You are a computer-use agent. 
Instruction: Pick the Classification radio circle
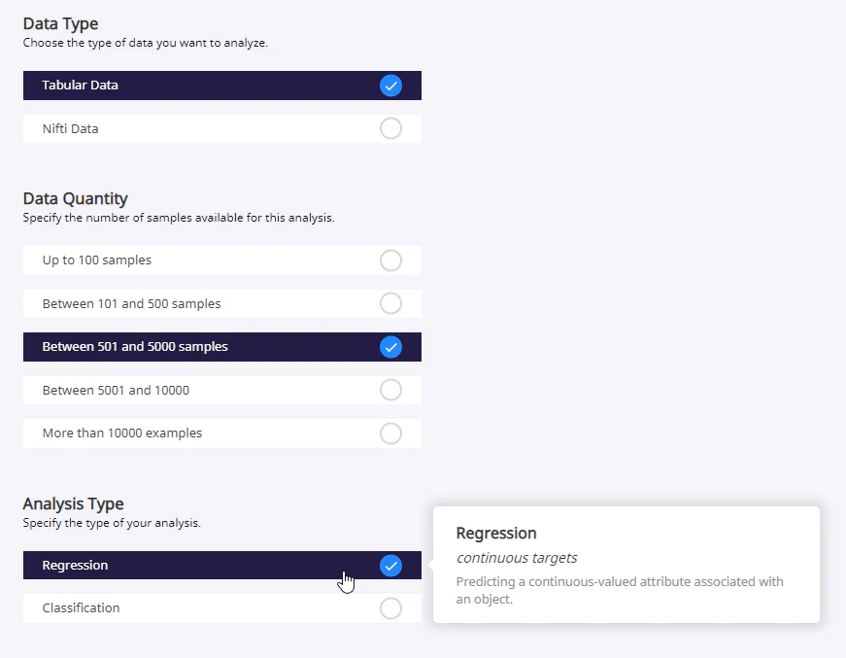pyautogui.click(x=390, y=608)
